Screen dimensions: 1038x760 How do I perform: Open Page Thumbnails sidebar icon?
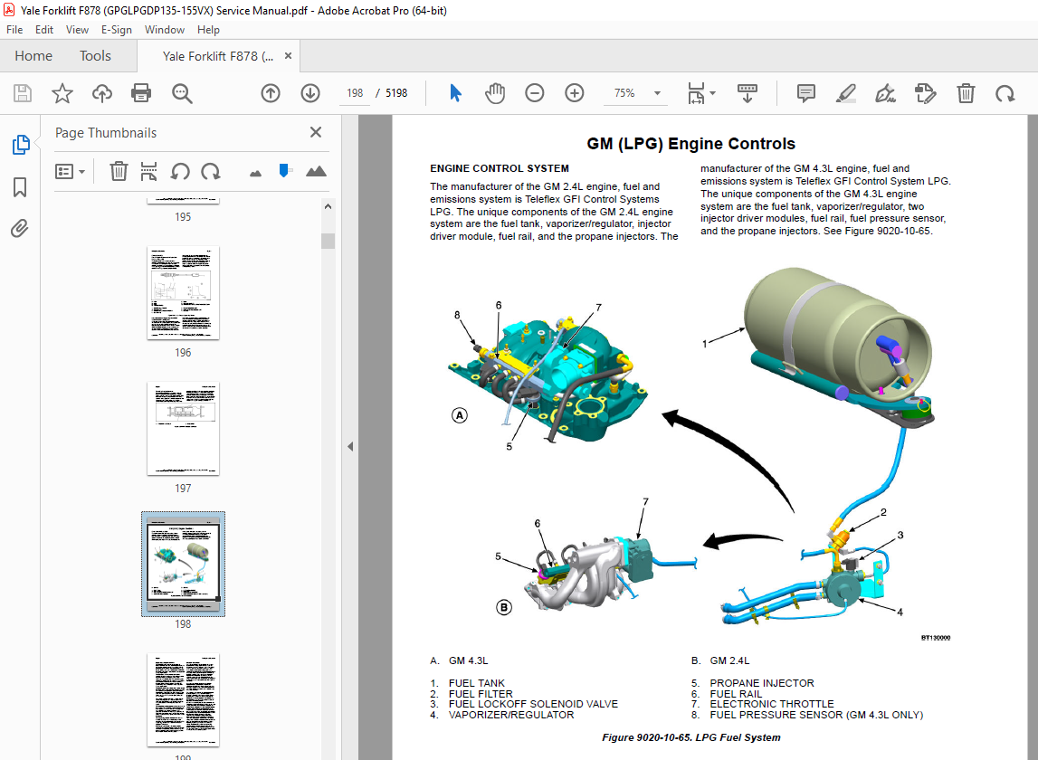21,145
